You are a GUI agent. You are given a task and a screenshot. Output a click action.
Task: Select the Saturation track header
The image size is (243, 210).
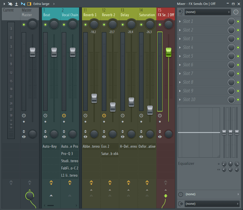[x=147, y=14]
